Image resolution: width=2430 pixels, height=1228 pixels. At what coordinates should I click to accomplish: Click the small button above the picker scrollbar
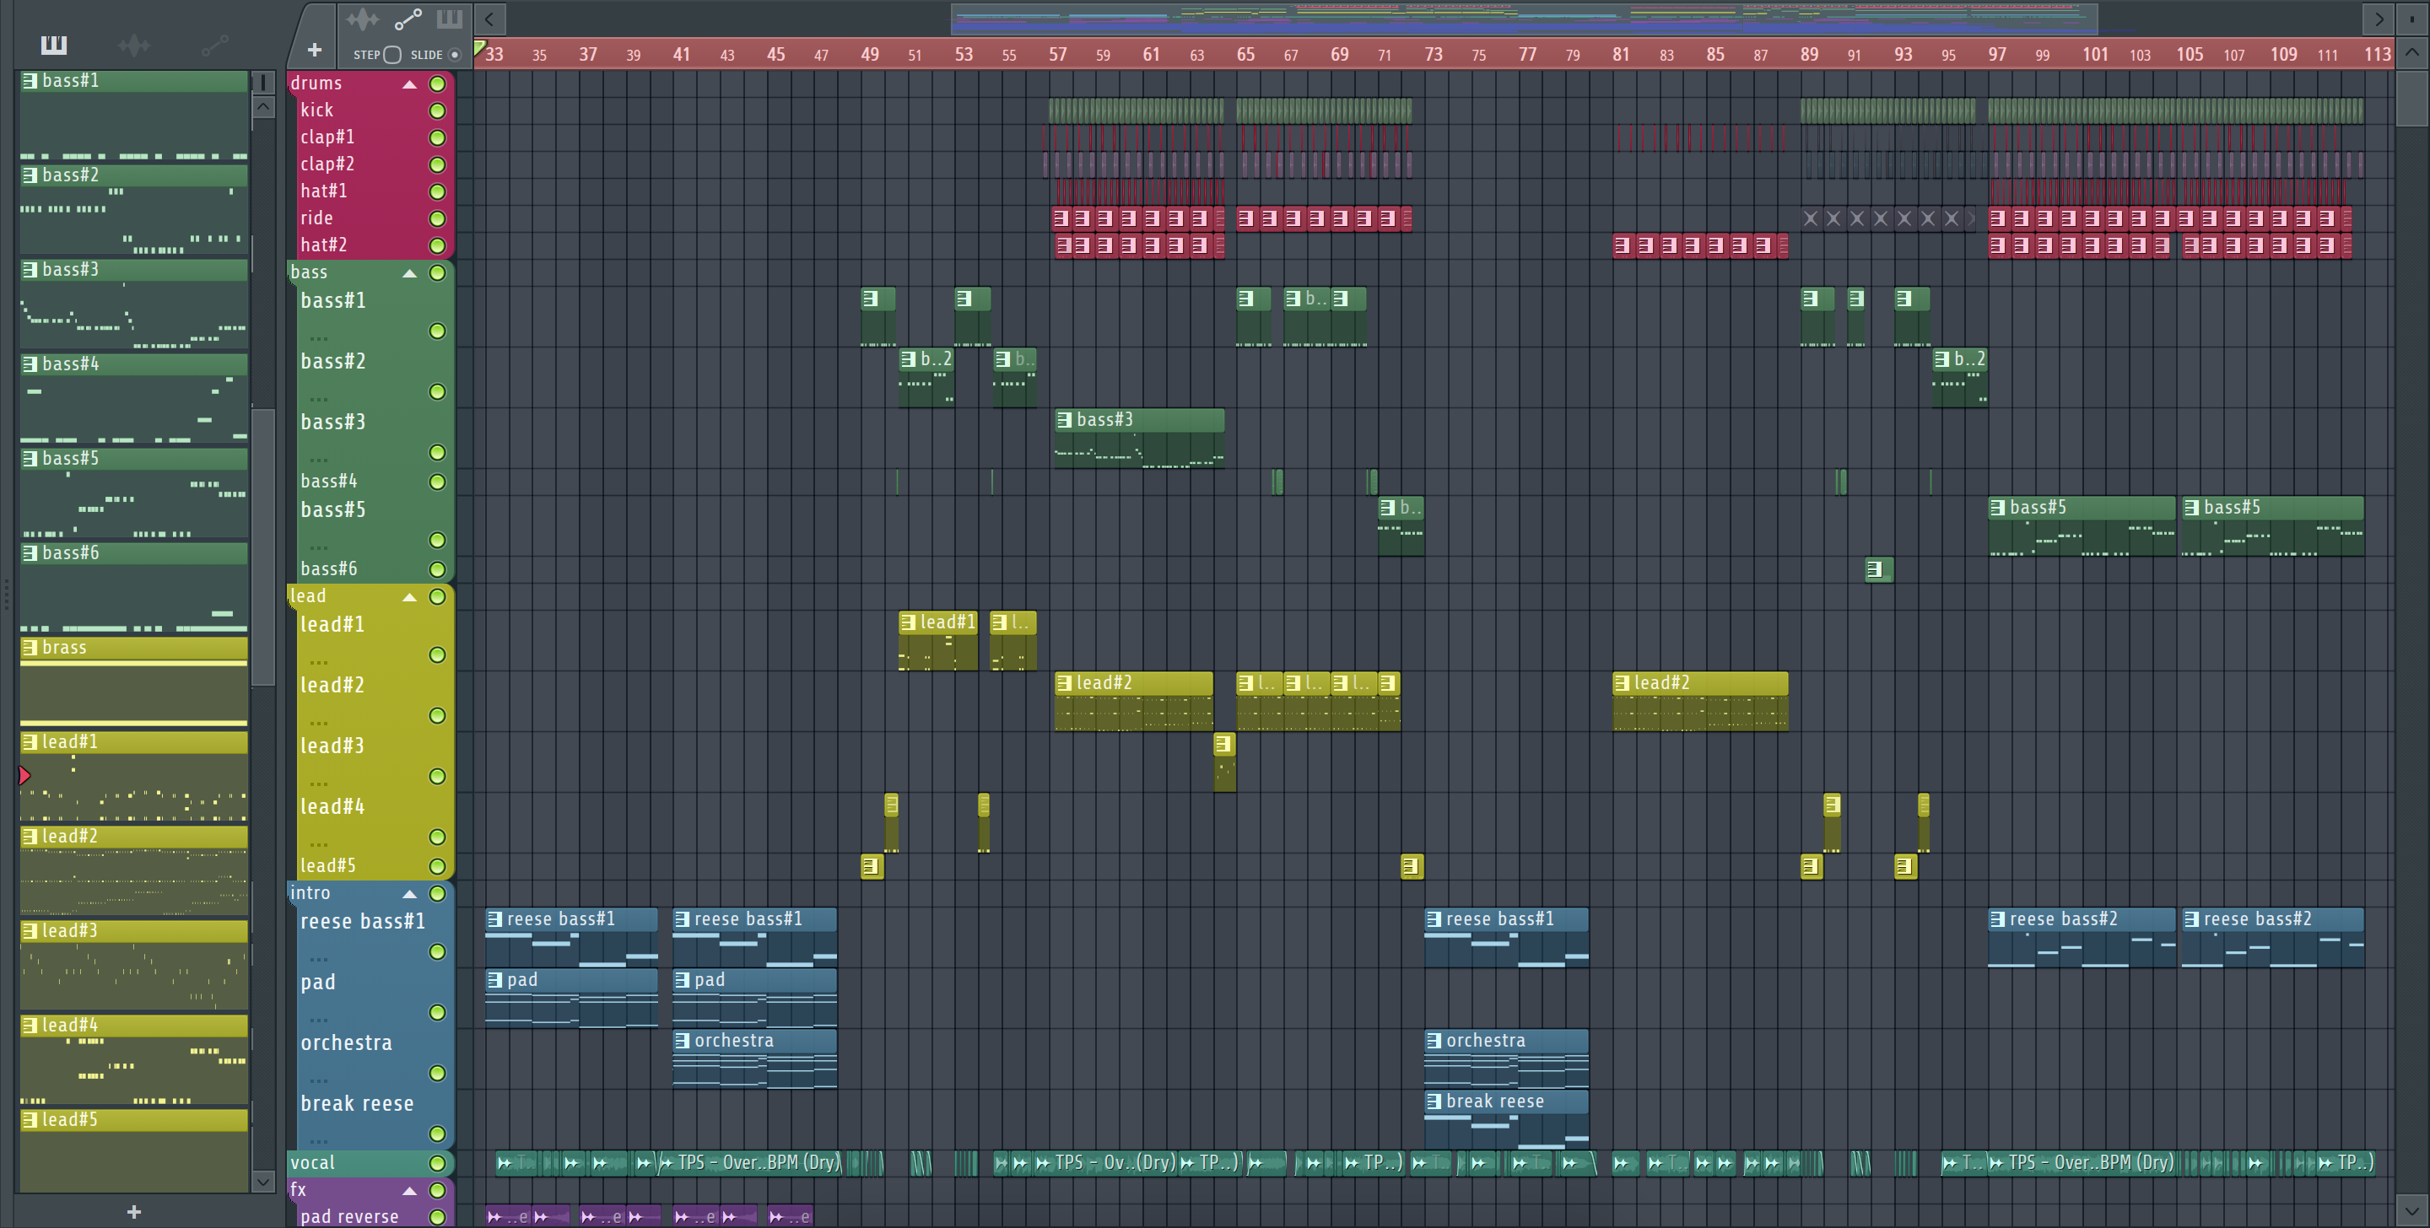tap(264, 82)
